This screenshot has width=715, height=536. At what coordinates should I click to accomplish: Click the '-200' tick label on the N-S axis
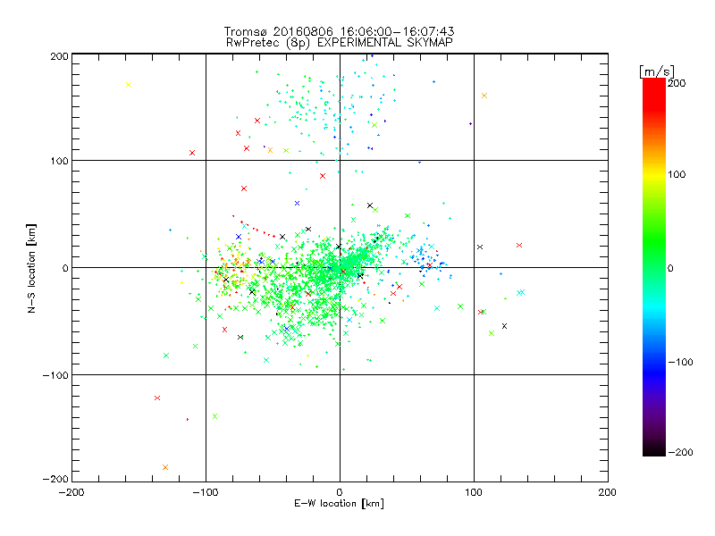tap(55, 480)
